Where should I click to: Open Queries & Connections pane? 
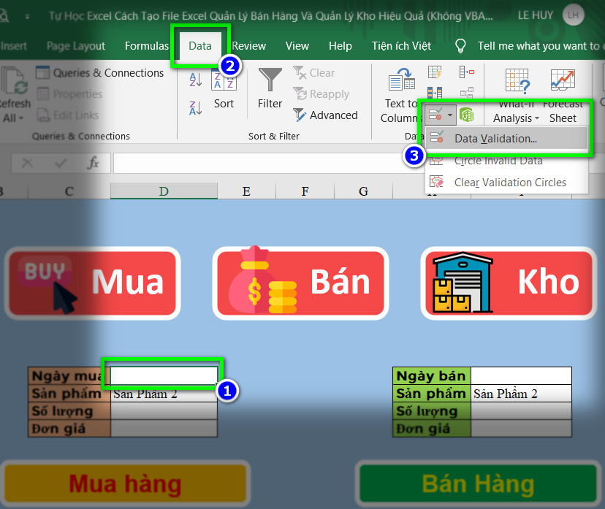(x=100, y=73)
